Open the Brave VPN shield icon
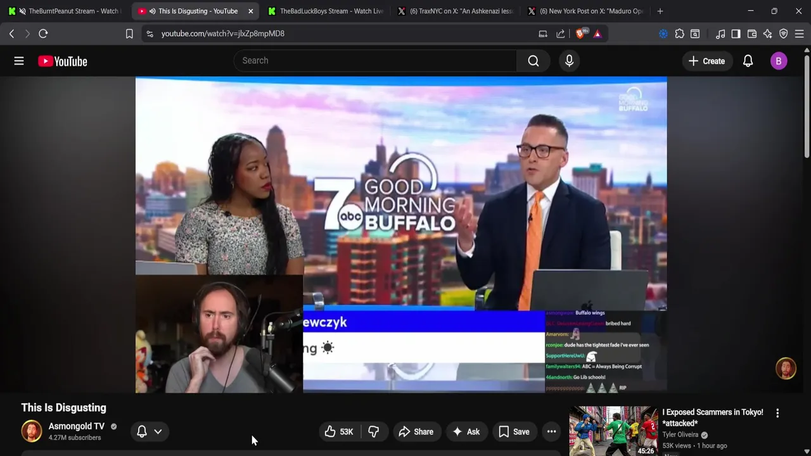The image size is (811, 456). pos(784,34)
